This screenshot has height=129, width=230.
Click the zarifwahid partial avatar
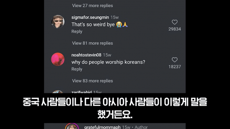point(57,92)
